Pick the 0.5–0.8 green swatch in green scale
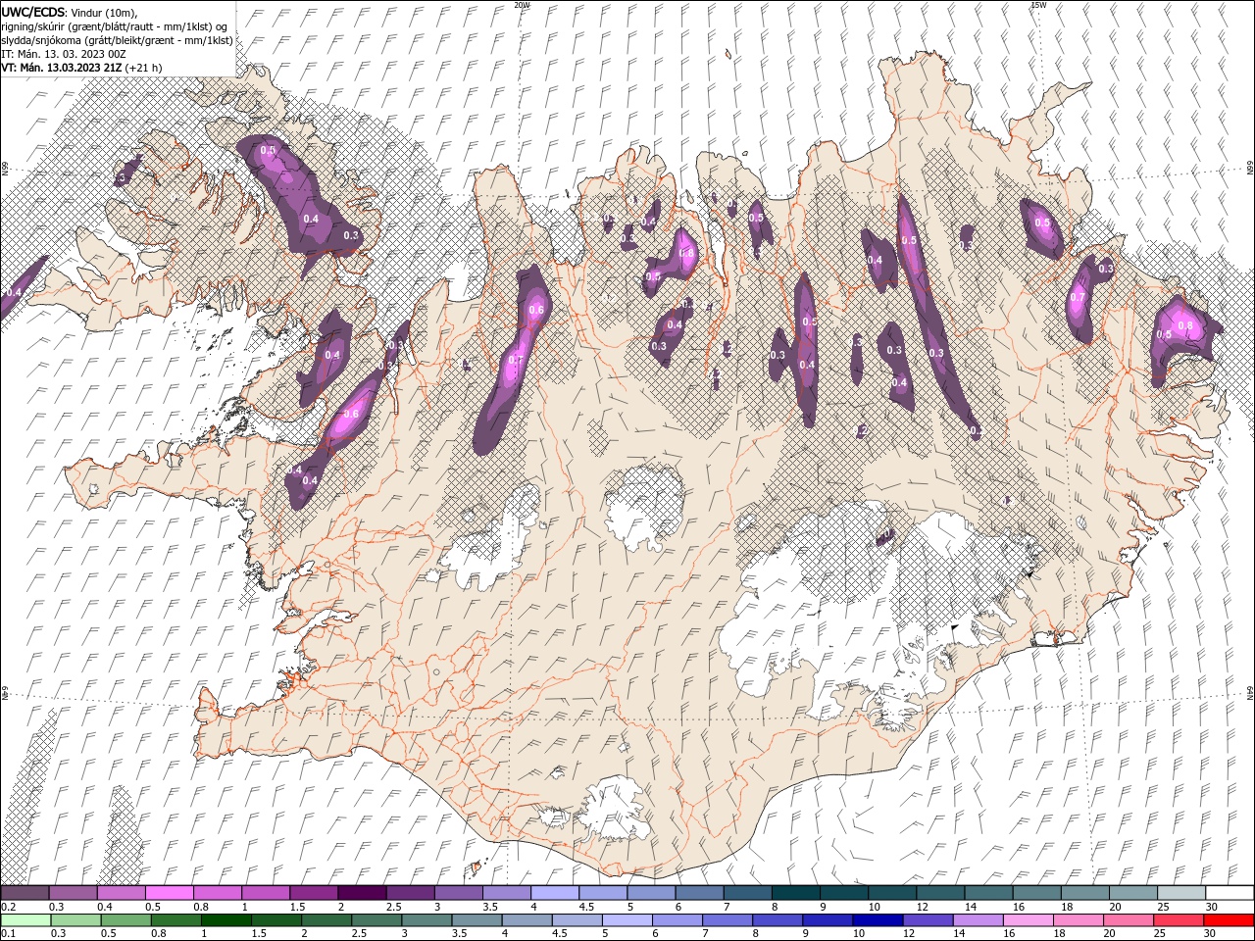 (126, 920)
